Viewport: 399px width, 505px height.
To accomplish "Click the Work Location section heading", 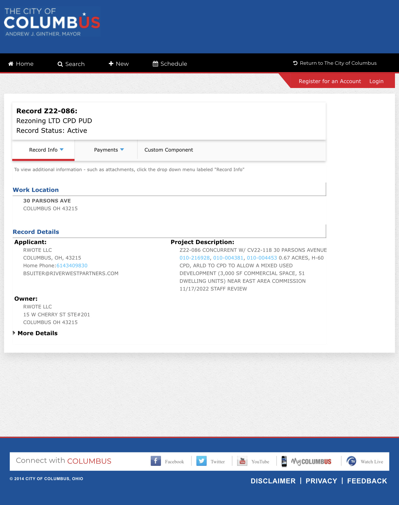I will [x=36, y=190].
